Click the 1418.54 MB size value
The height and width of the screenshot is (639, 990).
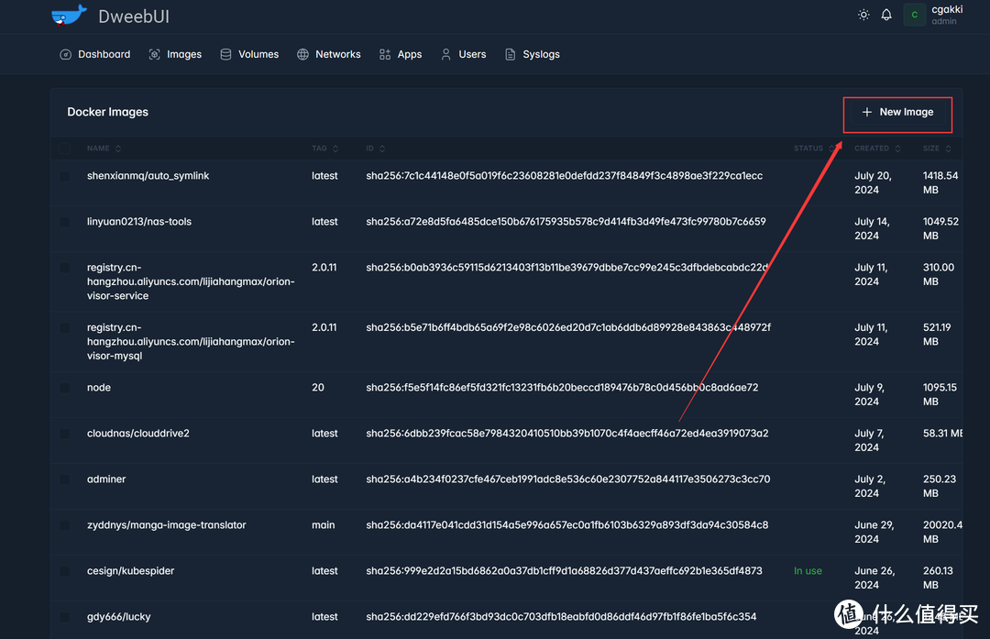[x=940, y=182]
